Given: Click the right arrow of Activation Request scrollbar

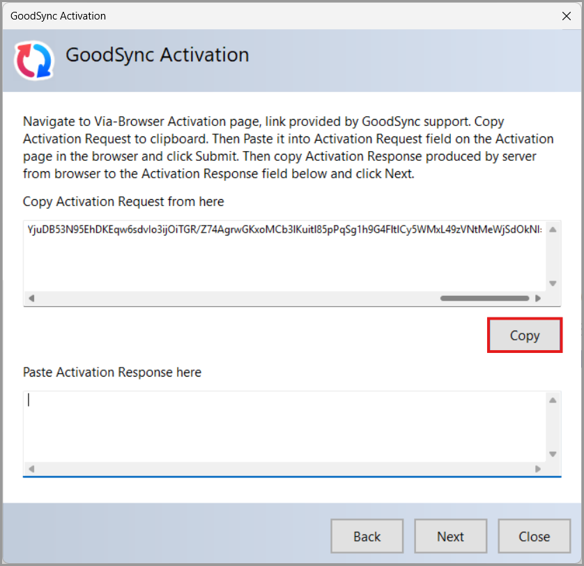Looking at the screenshot, I should (x=538, y=298).
